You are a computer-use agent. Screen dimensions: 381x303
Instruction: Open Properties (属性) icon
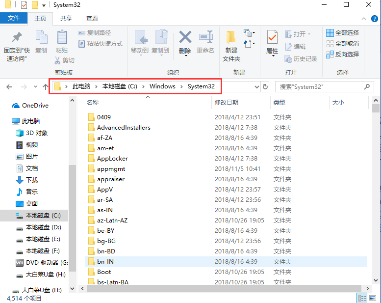click(x=272, y=37)
